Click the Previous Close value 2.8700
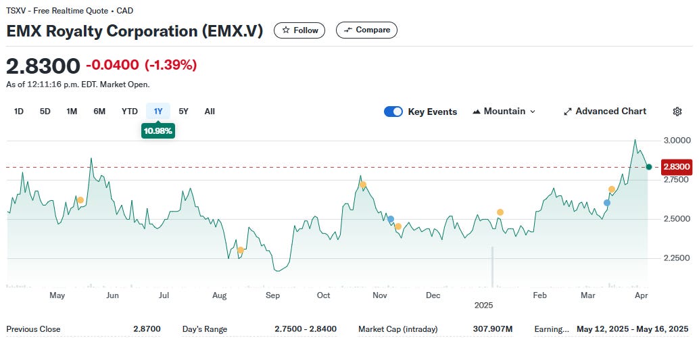Image resolution: width=699 pixels, height=338 pixels. (147, 329)
